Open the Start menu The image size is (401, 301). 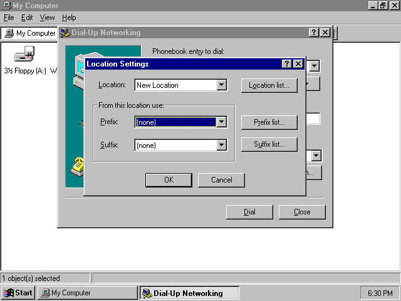pos(18,293)
